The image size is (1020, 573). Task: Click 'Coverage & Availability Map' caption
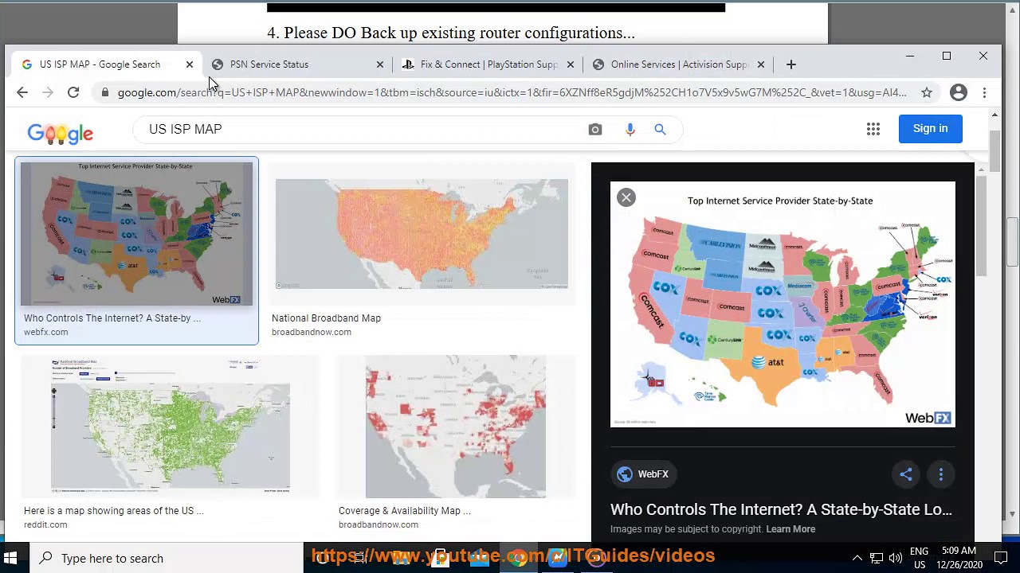click(x=404, y=511)
